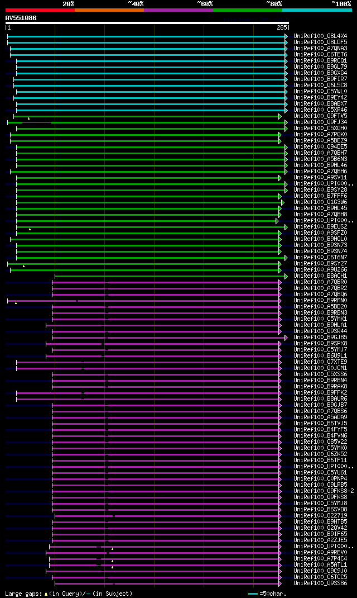This screenshot has height=598, width=357.
Task: Click the cyan alignment bar of Q6L5C8
Action: pyautogui.click(x=149, y=86)
